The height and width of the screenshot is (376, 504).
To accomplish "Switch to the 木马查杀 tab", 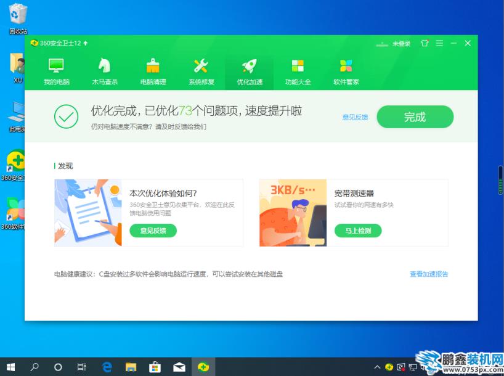I will [105, 72].
